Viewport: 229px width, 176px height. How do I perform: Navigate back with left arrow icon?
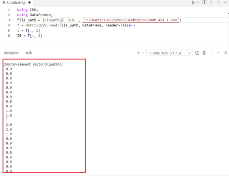coord(211,2)
